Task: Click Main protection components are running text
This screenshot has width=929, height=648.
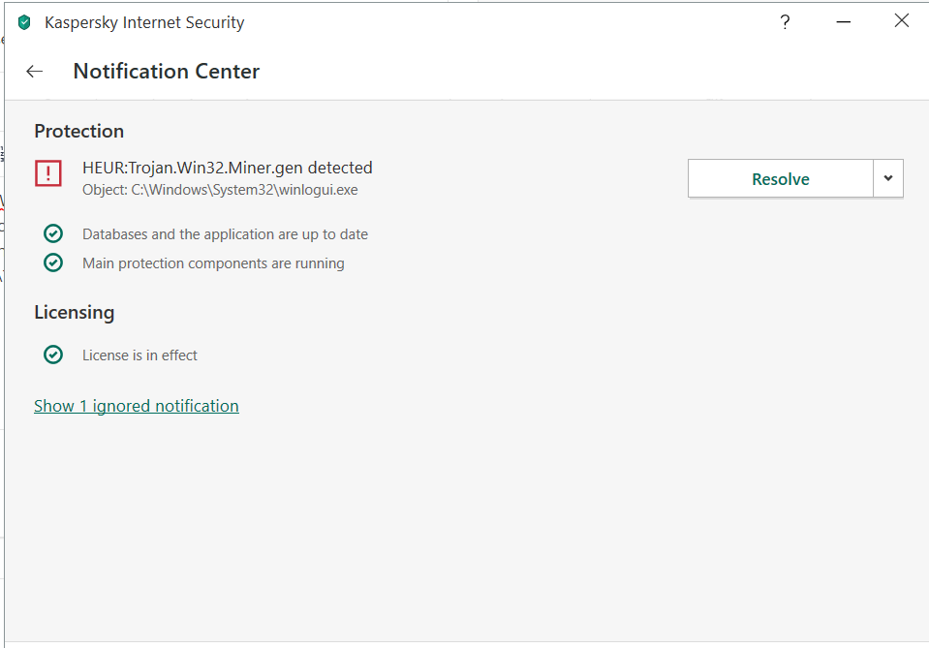Action: coord(213,263)
